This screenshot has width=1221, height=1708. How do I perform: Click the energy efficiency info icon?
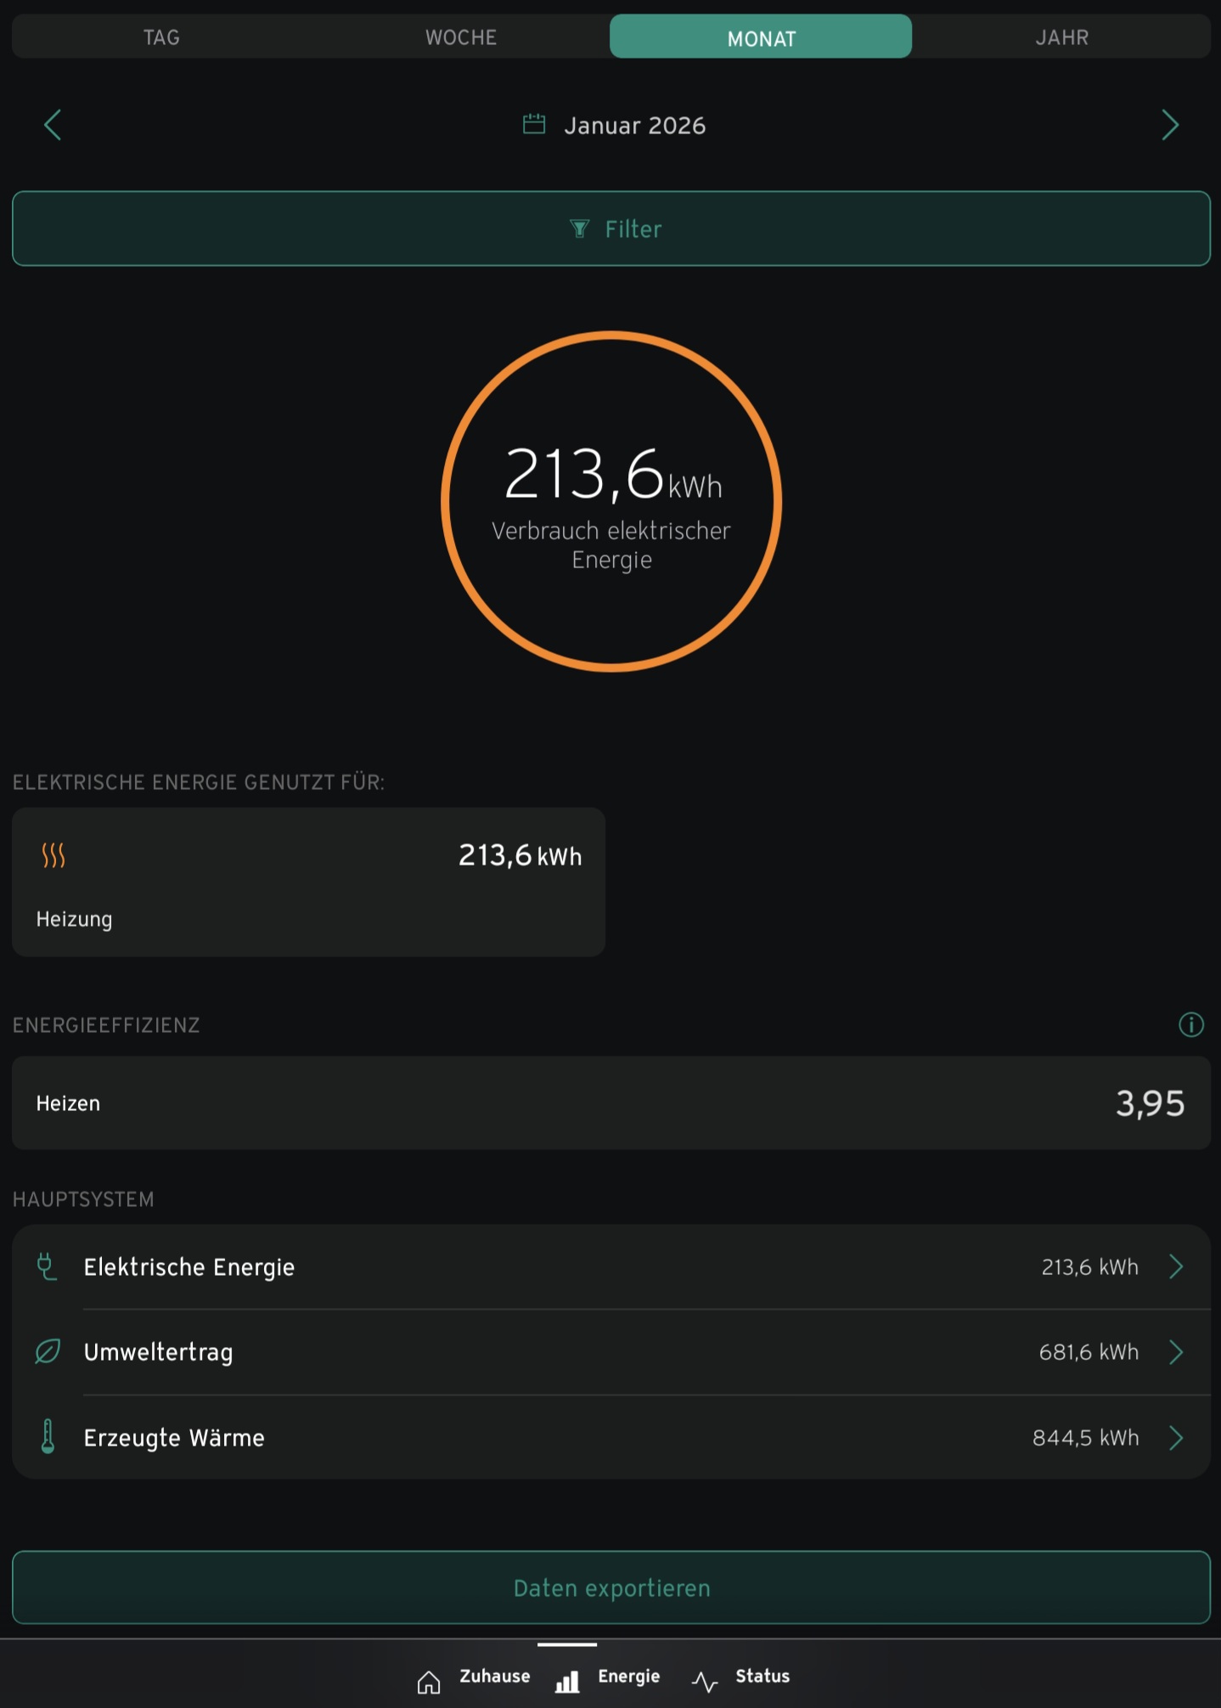(x=1190, y=1024)
